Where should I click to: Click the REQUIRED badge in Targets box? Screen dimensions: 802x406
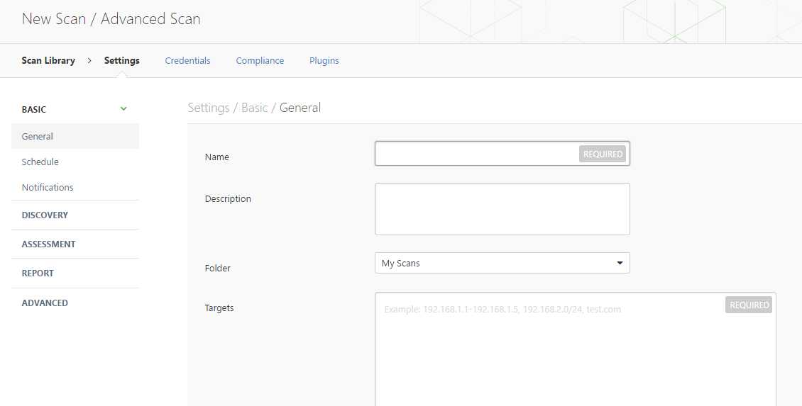pos(749,305)
